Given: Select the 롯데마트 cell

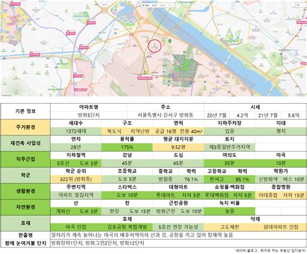Looking at the screenshot, I should pos(165,195).
